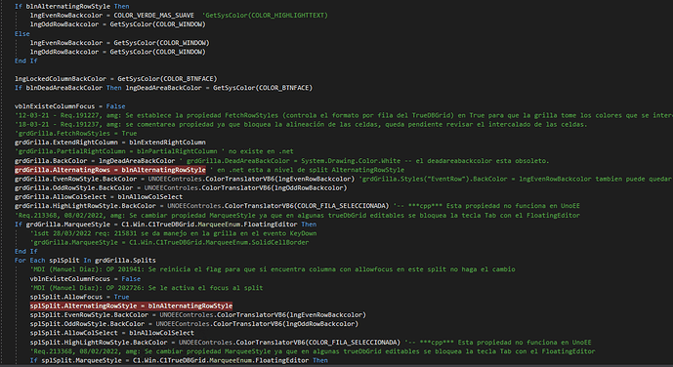Click the For Each splSplit In grdGrilla.Splits line
The width and height of the screenshot is (673, 367).
tap(85, 261)
